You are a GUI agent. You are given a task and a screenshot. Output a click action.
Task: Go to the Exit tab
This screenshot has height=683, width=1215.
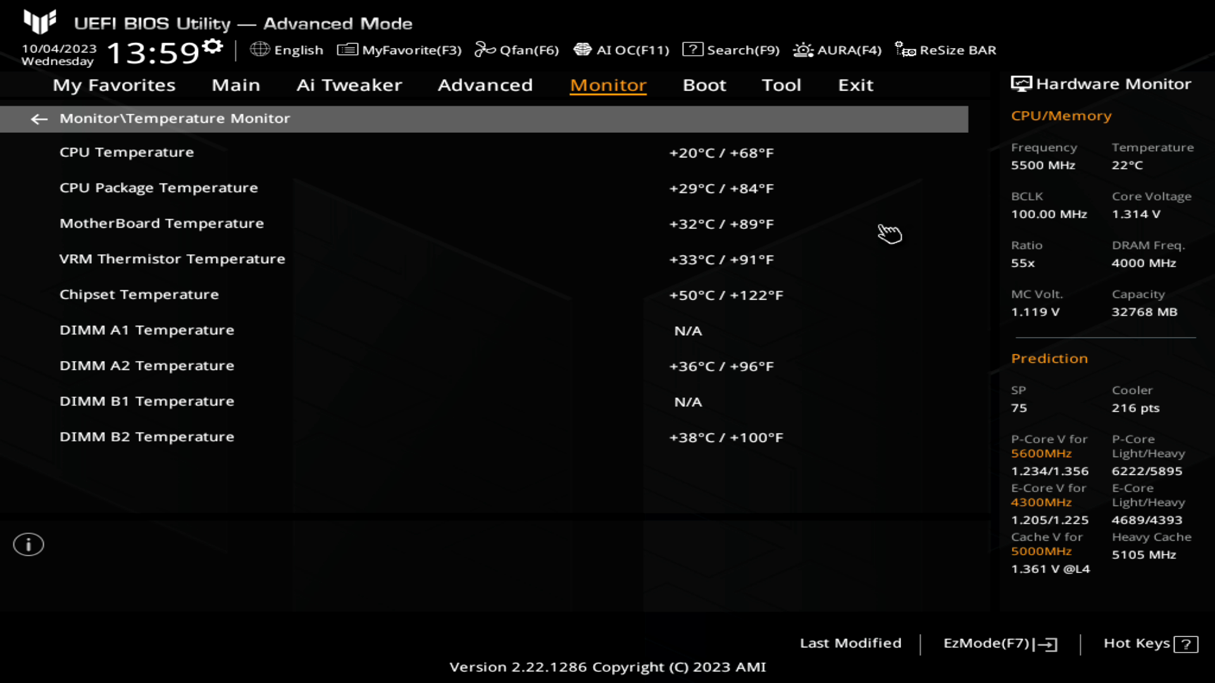pos(856,85)
